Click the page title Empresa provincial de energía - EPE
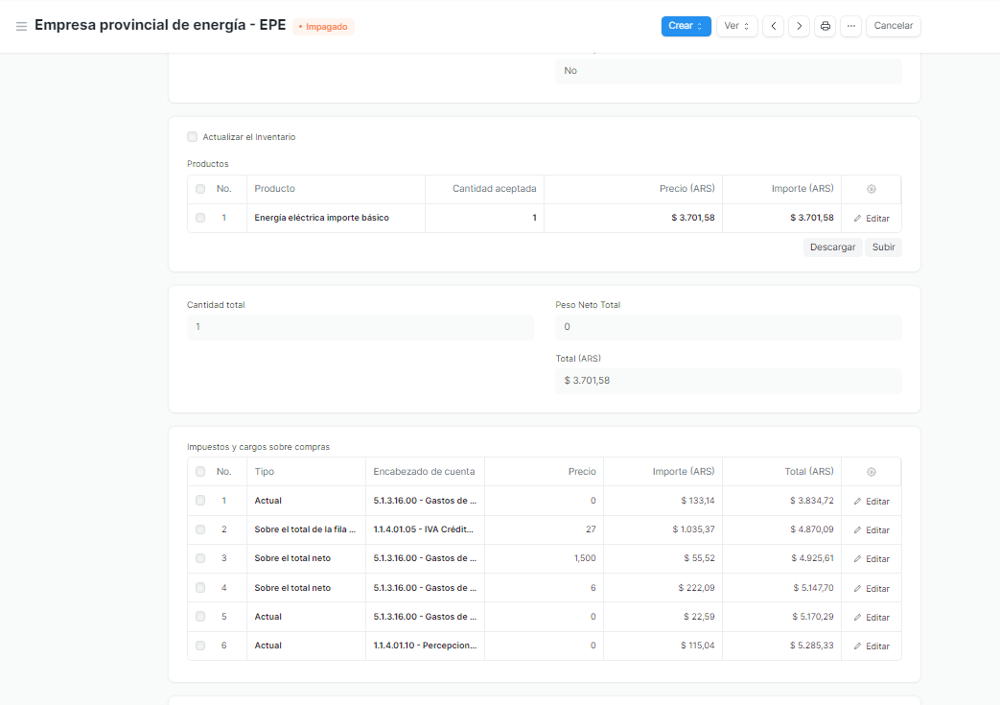This screenshot has height=705, width=1000. tap(160, 25)
